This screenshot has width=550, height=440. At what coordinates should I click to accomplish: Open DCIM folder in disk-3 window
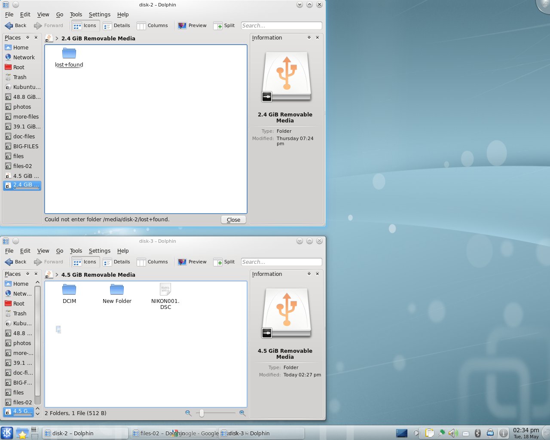(69, 290)
